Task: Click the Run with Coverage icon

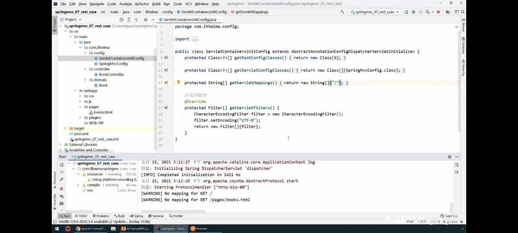Action: tap(420, 12)
